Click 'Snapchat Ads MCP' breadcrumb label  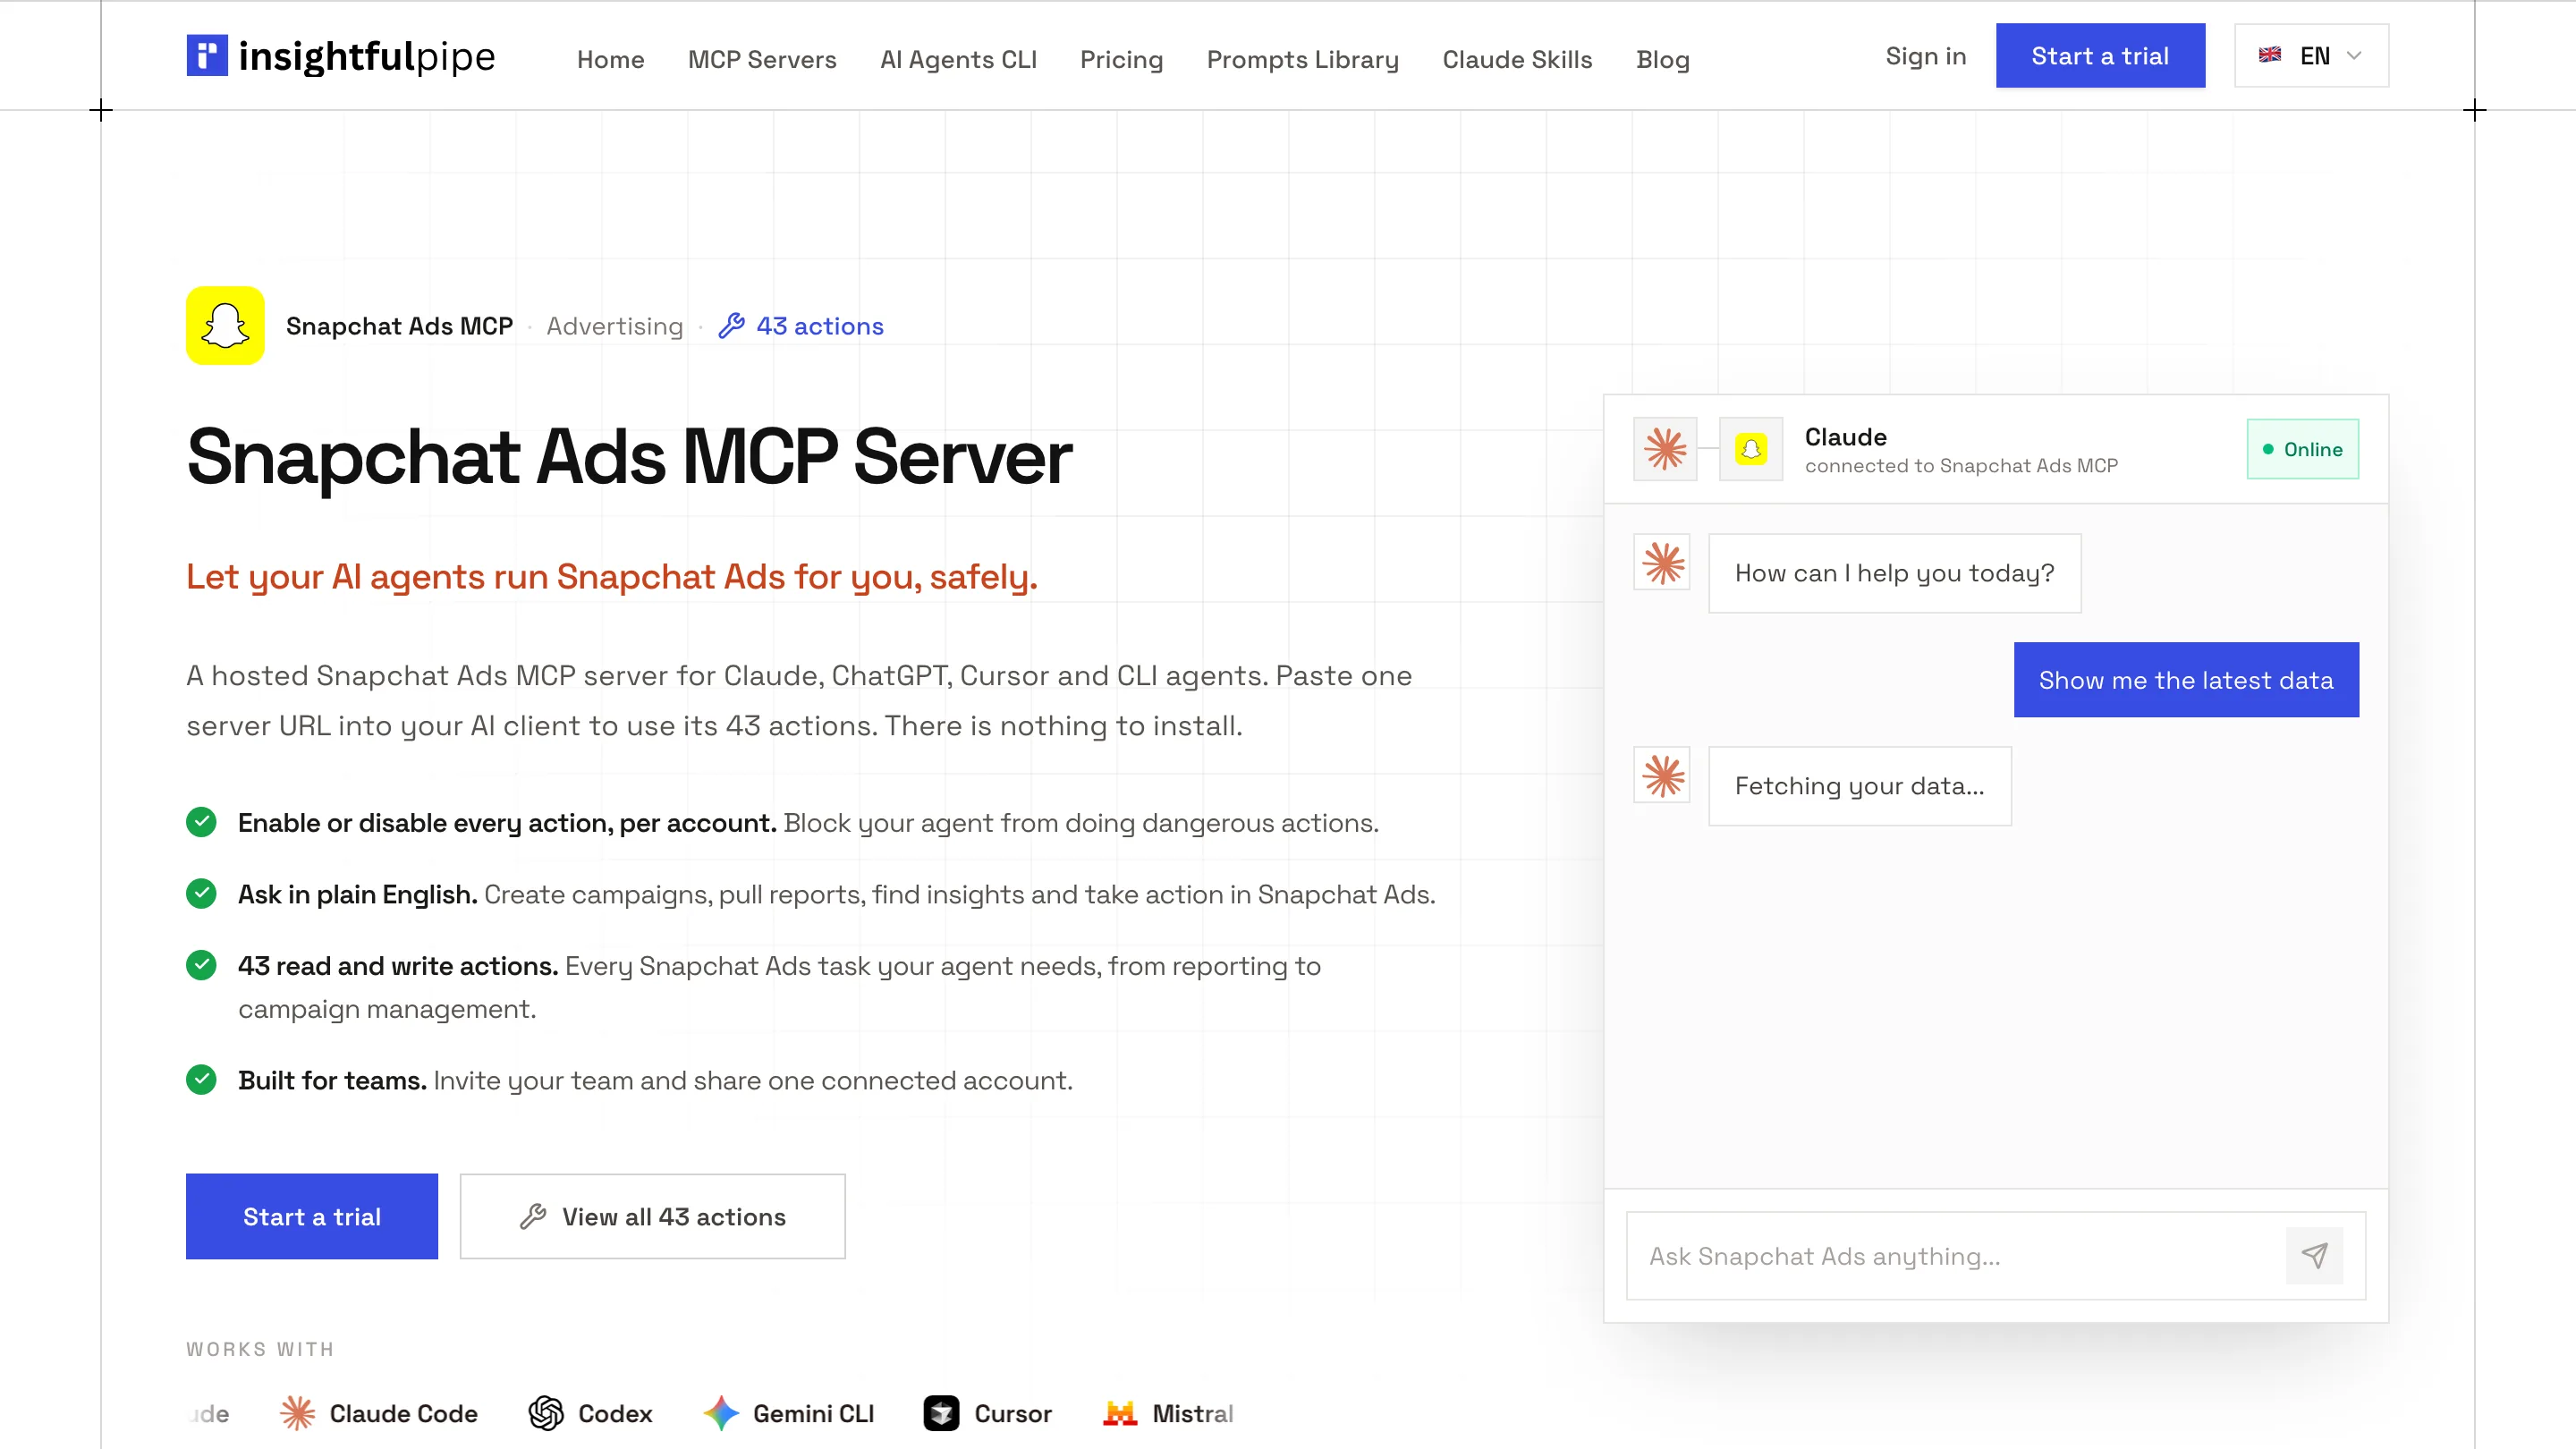(399, 326)
